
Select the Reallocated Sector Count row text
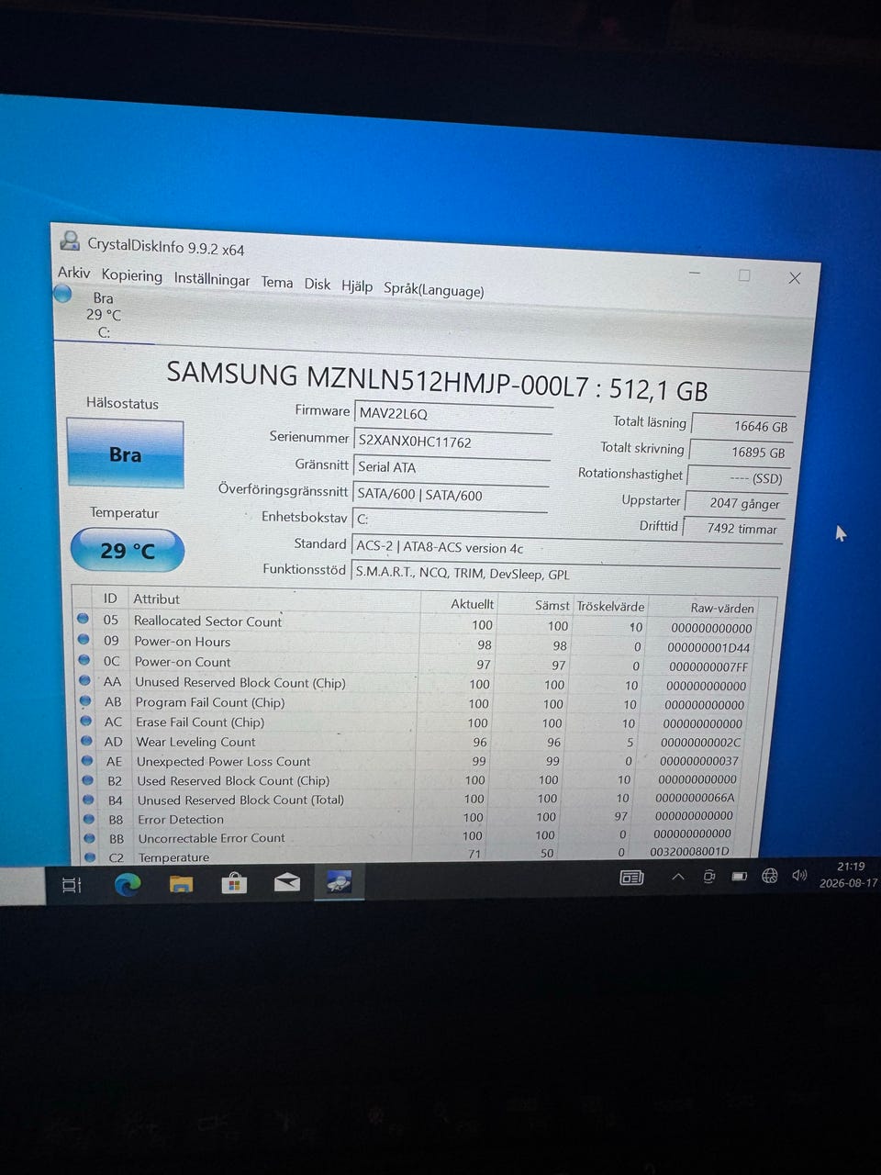tap(207, 621)
